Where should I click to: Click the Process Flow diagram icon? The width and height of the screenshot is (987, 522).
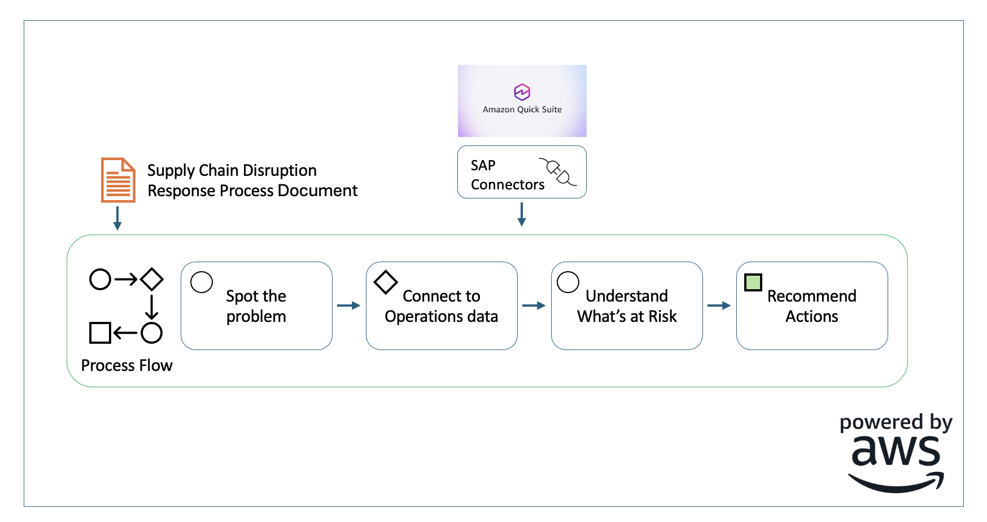click(126, 306)
